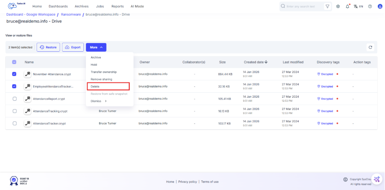Click the refresh icon above the table
The image size is (385, 190).
pyautogui.click(x=370, y=47)
